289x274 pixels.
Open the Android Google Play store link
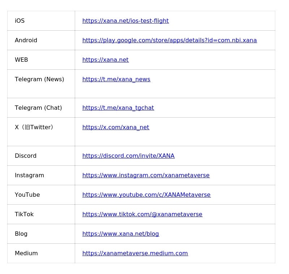coord(169,40)
